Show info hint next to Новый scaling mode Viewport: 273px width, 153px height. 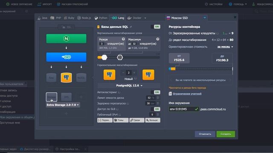pos(135,79)
